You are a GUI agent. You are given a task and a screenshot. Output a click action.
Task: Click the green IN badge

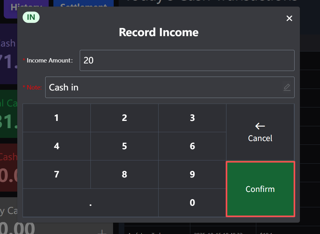31,17
